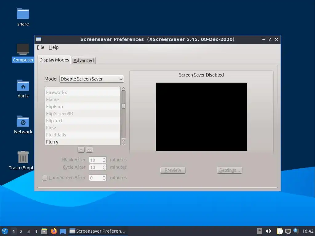Click the next screensaver down-arrow button
315x236 pixels.
coord(81,150)
